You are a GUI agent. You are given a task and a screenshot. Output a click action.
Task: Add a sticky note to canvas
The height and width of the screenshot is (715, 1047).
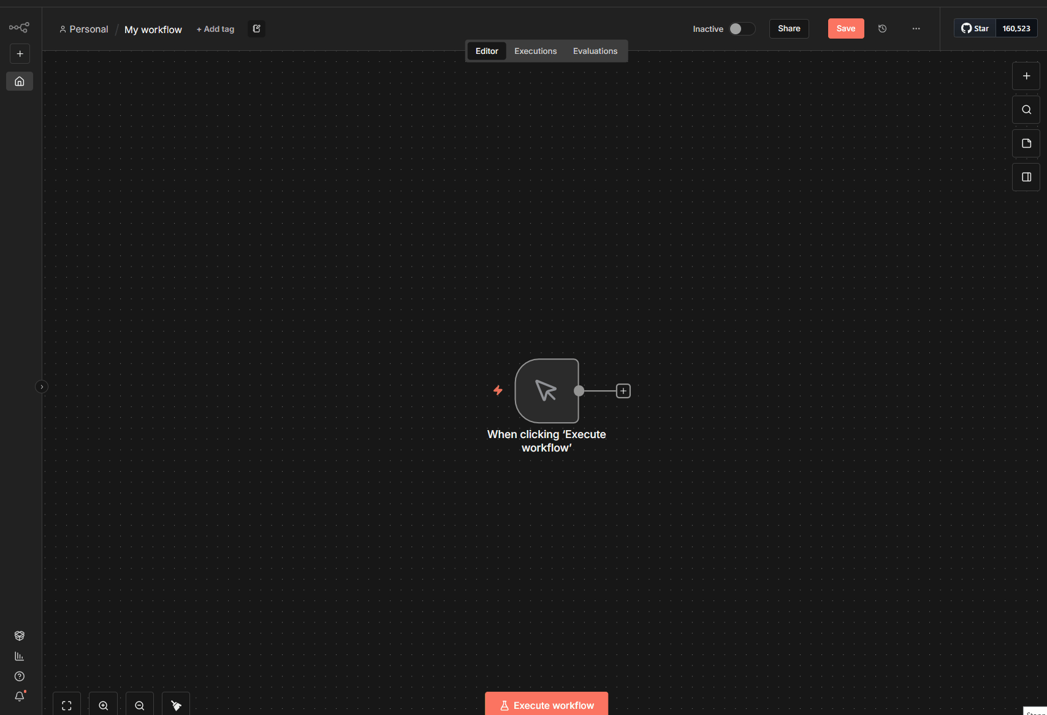1026,143
